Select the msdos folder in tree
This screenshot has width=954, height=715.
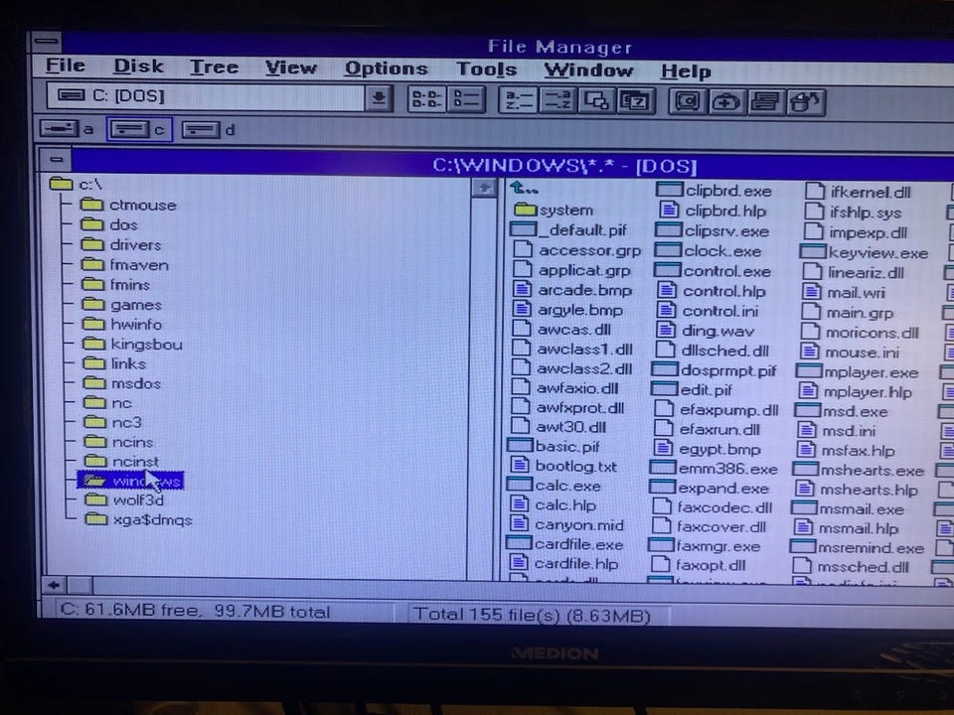pos(121,383)
